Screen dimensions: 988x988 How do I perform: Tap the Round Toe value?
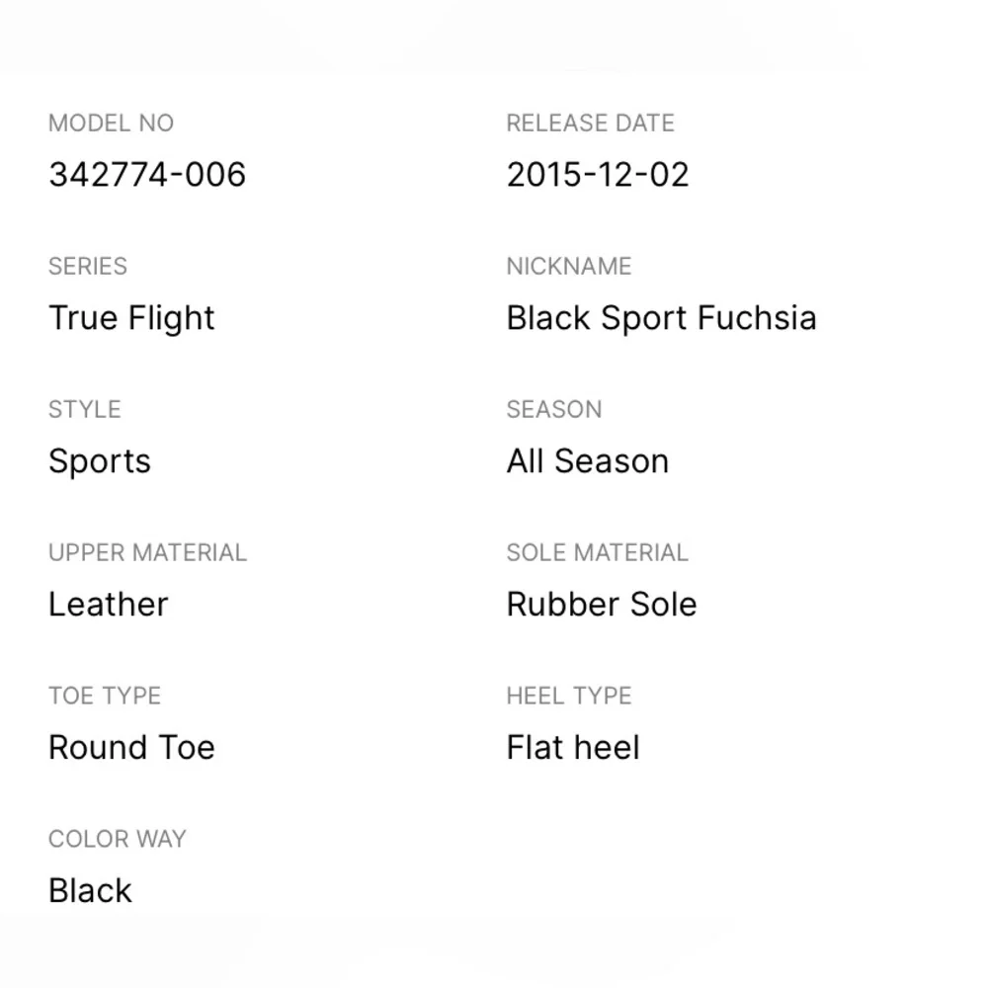pyautogui.click(x=131, y=748)
